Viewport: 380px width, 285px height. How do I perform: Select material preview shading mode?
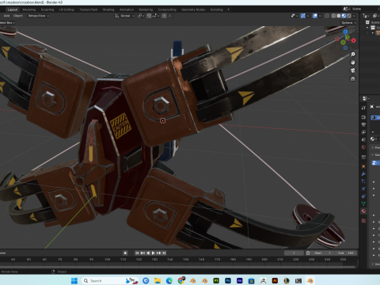click(x=344, y=16)
